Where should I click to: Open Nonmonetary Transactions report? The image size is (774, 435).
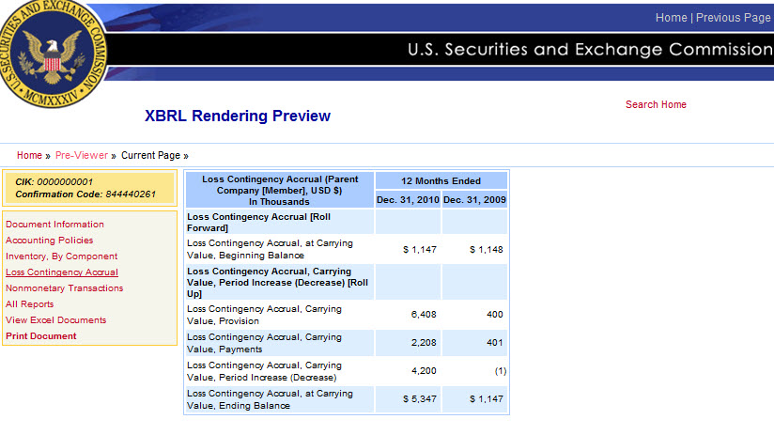[x=65, y=287]
